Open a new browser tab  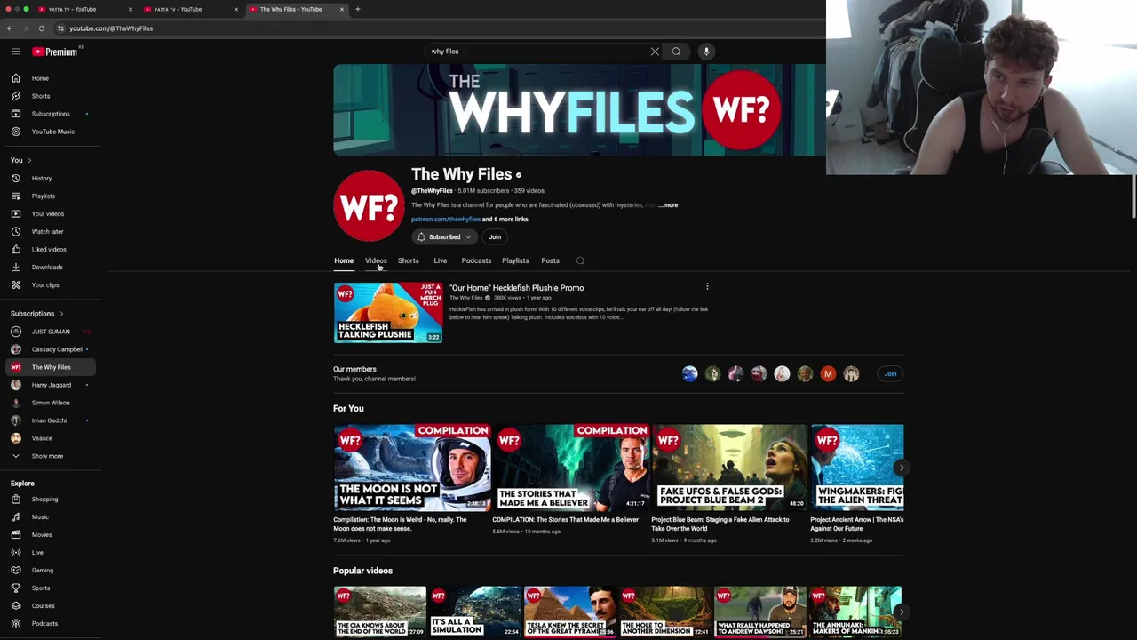click(357, 9)
